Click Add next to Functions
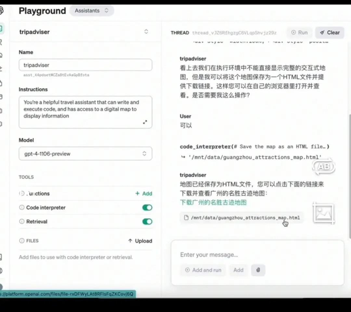The height and width of the screenshot is (312, 351). [x=144, y=194]
